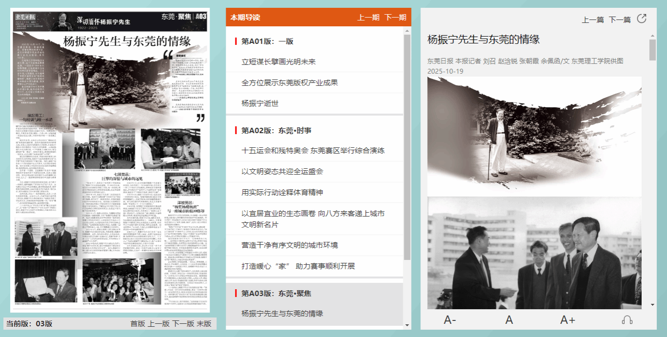Go to last page 末版
667x337 pixels.
pos(204,324)
